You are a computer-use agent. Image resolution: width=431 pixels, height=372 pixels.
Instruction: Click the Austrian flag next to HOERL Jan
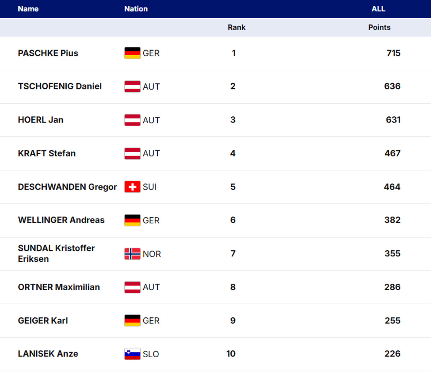pyautogui.click(x=132, y=120)
